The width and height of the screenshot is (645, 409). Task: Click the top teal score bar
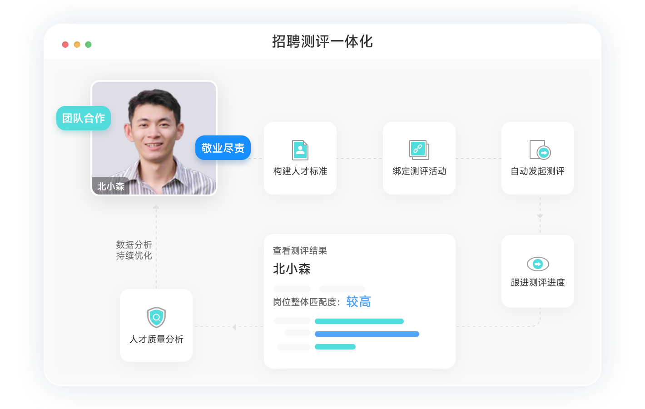click(359, 321)
